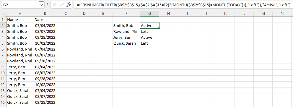Select cell F4 Jerry, Ben

(126, 37)
